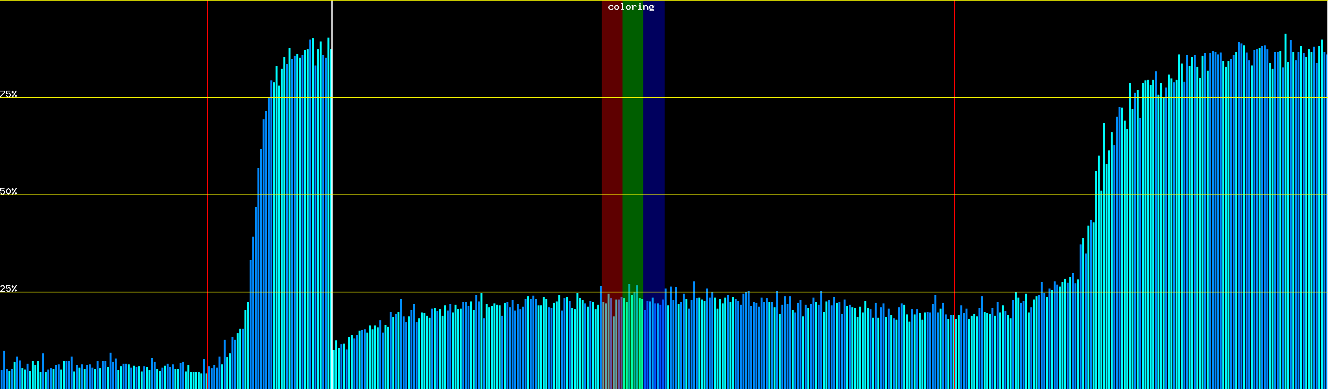Click a histogram bar inside the green band
Image resolution: width=1328 pixels, height=389 pixels.
click(629, 337)
